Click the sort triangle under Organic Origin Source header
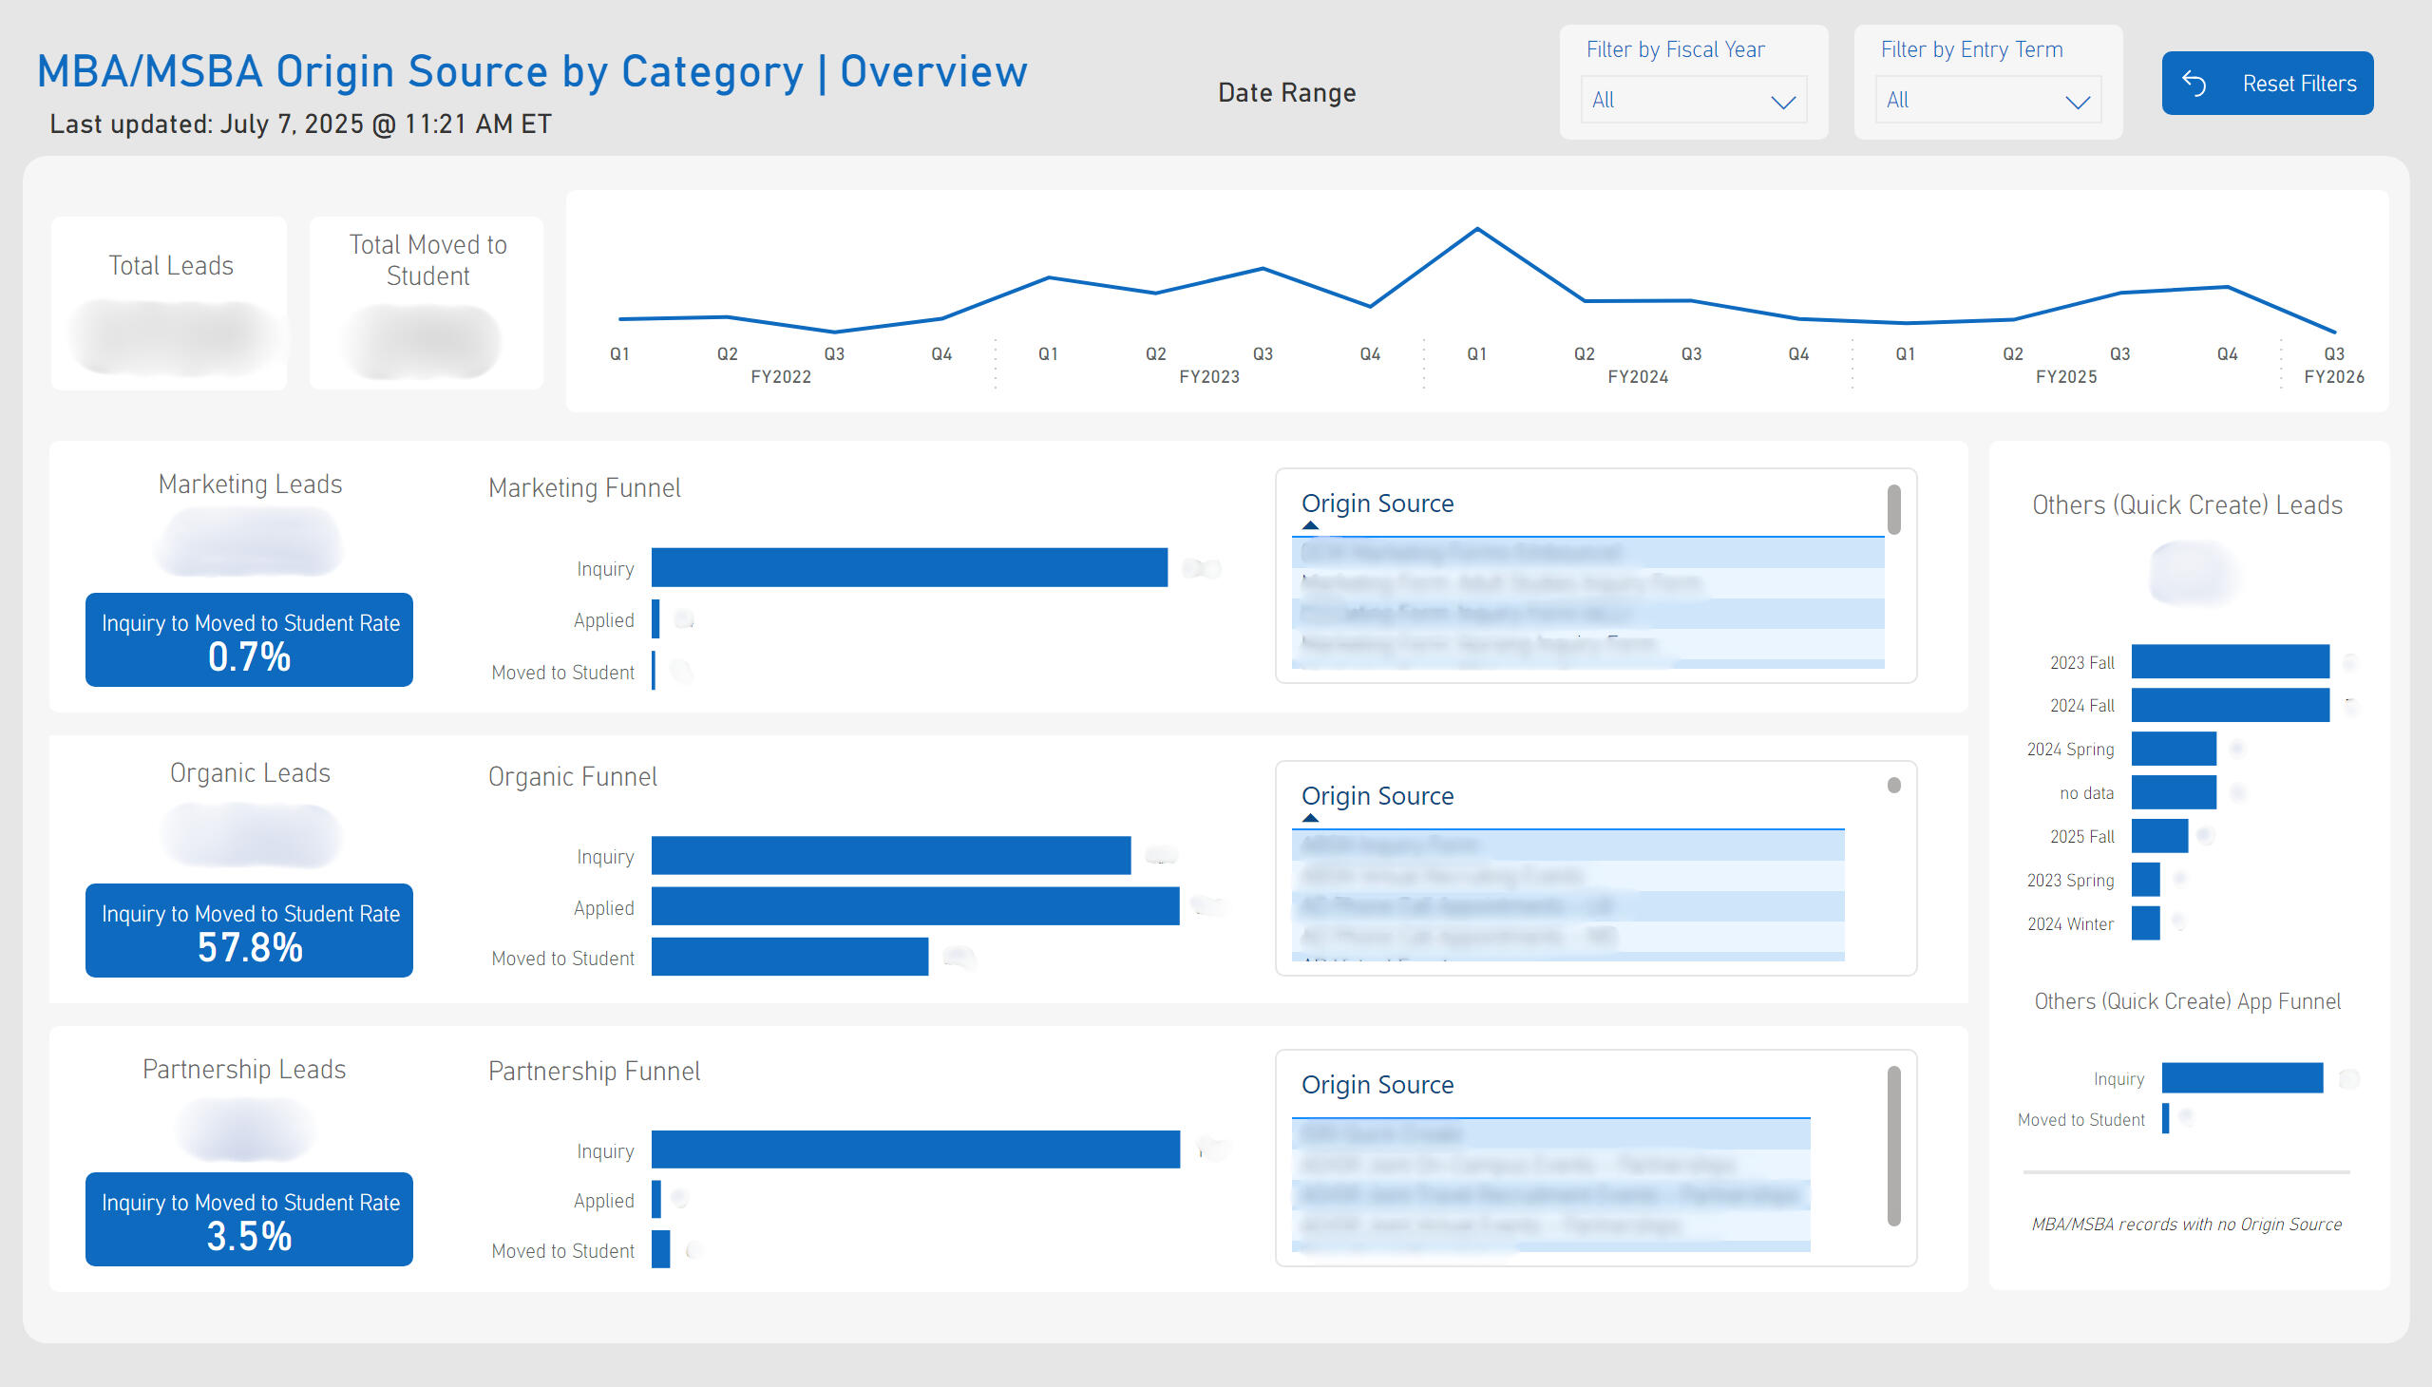The width and height of the screenshot is (2432, 1387). (x=1312, y=817)
